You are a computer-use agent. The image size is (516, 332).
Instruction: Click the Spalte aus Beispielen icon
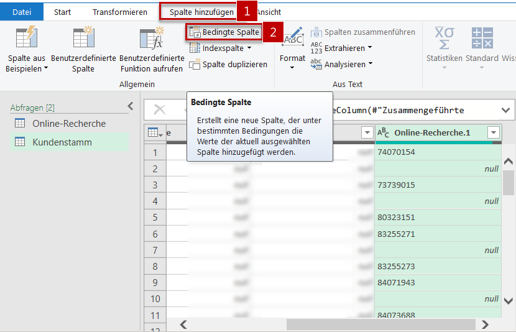27,37
